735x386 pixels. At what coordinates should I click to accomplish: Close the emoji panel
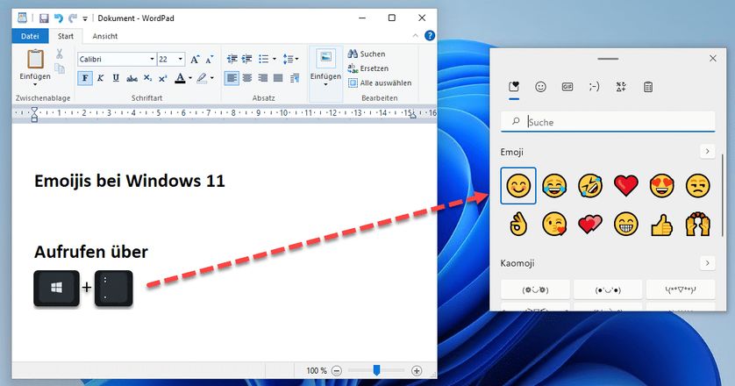pos(712,58)
